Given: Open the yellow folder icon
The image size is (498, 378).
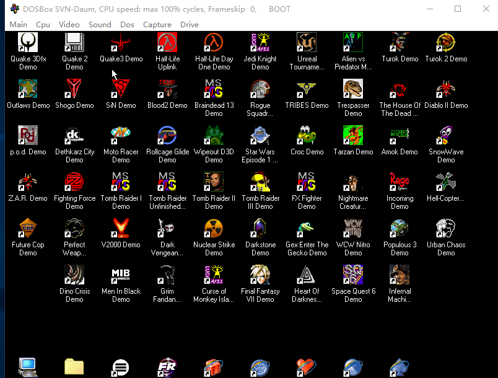Looking at the screenshot, I should click(x=74, y=367).
